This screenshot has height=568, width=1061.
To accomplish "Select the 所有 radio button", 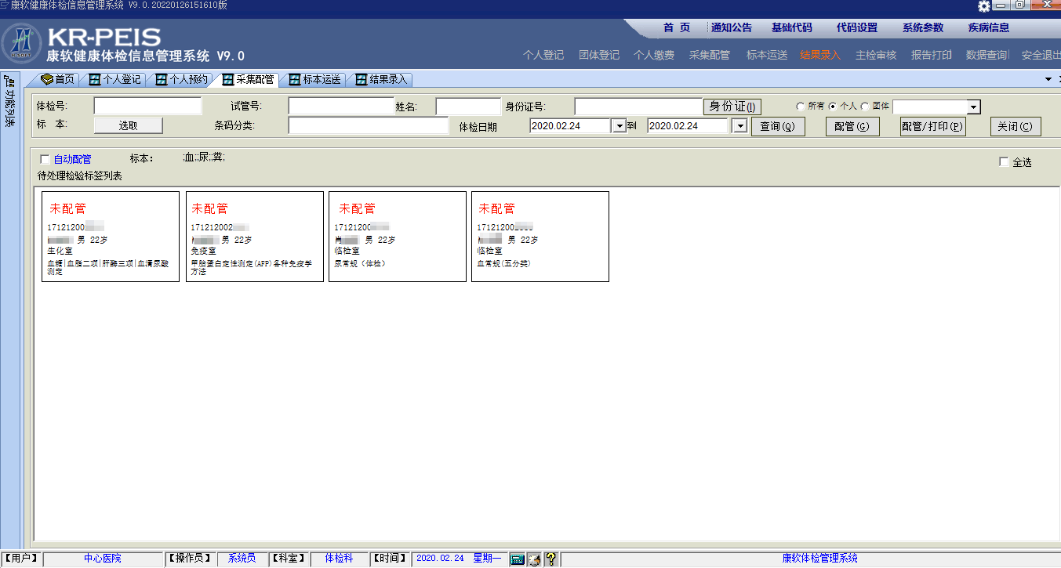I will pos(800,107).
